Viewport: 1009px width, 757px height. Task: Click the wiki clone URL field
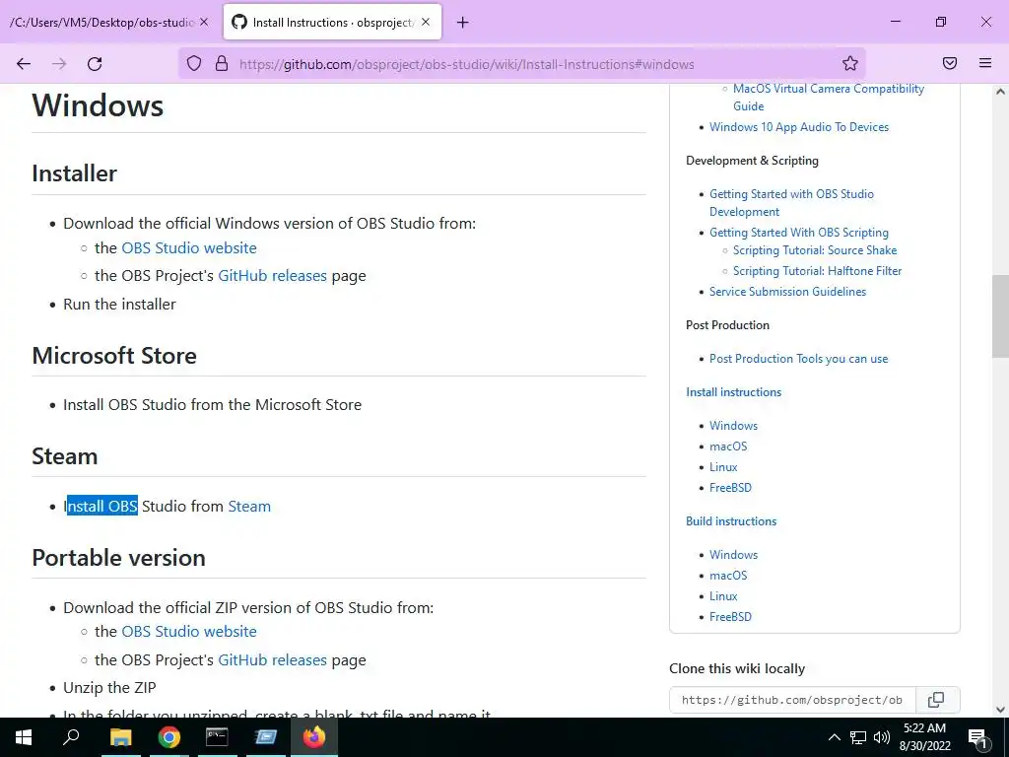792,700
